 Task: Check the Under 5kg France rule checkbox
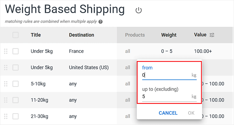[15, 51]
